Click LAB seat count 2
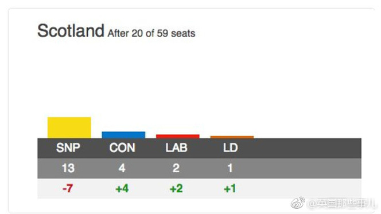The width and height of the screenshot is (381, 214). tap(176, 168)
